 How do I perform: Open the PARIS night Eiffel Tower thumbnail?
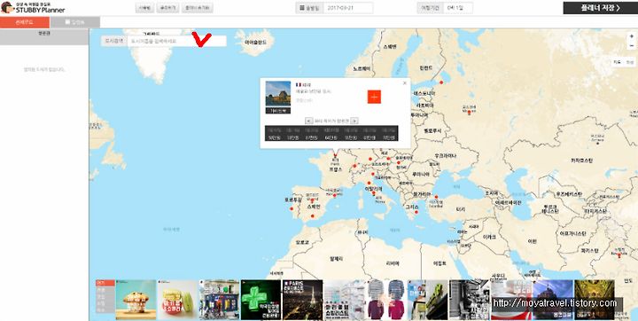(302, 300)
